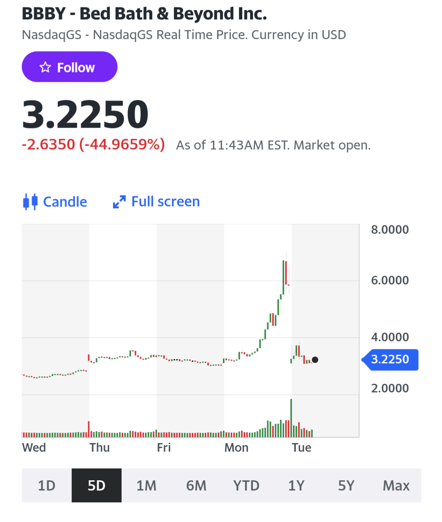Screen dimensions: 442x522
Task: Click the BBBY - Bed Bath & Beyond title
Action: pos(144,13)
